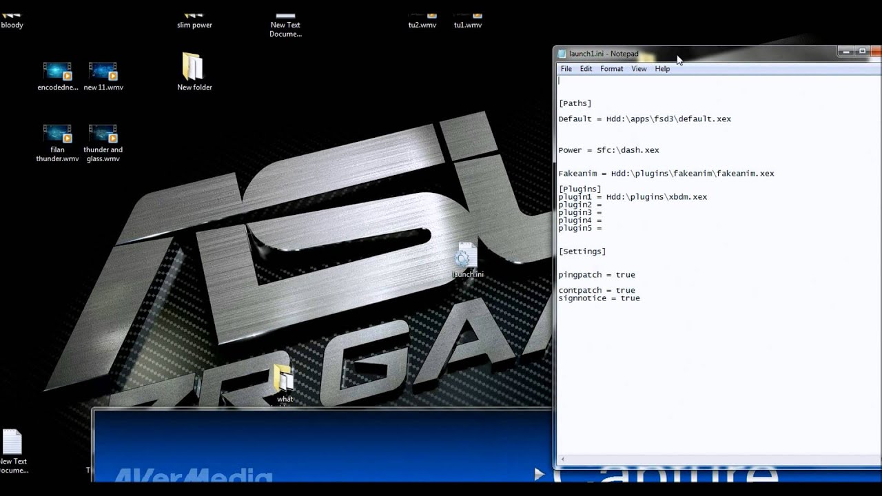Select the encodedne... video file icon
This screenshot has height=496, width=882.
click(x=57, y=76)
